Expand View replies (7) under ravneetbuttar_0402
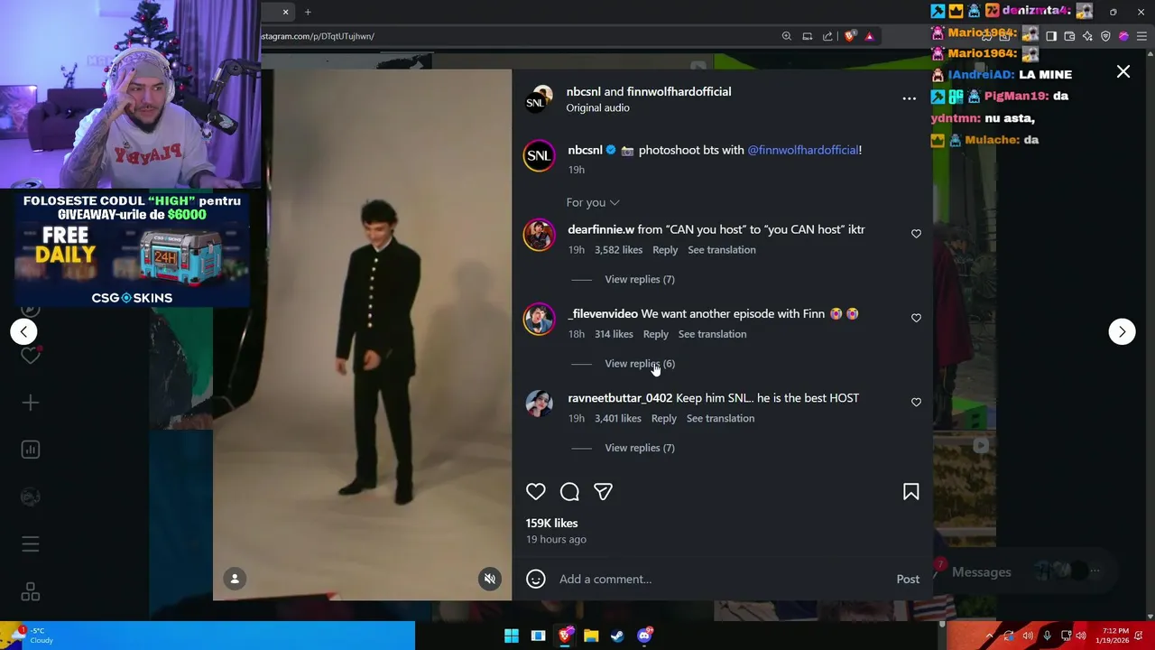 click(640, 448)
